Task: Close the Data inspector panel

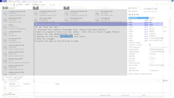Action: tap(171, 8)
